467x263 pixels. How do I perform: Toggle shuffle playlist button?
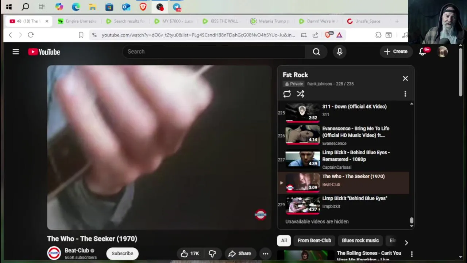300,94
